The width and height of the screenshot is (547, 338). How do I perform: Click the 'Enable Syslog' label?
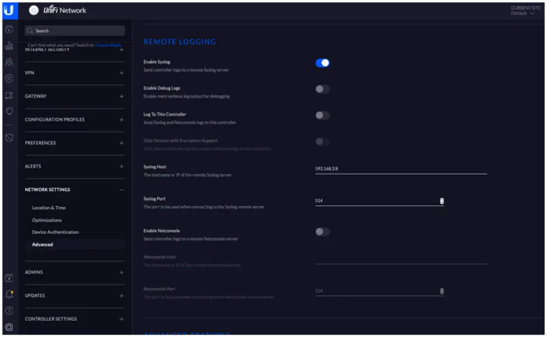(x=157, y=62)
